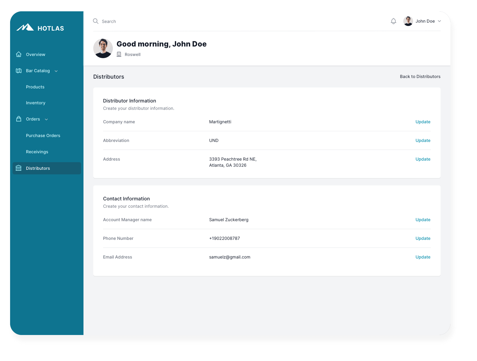The image size is (477, 361).
Task: Click the Company name label
Action: (x=119, y=122)
